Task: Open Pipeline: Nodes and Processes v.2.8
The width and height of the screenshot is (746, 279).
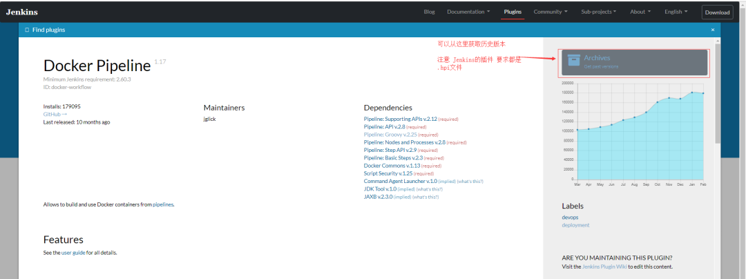Action: click(404, 142)
